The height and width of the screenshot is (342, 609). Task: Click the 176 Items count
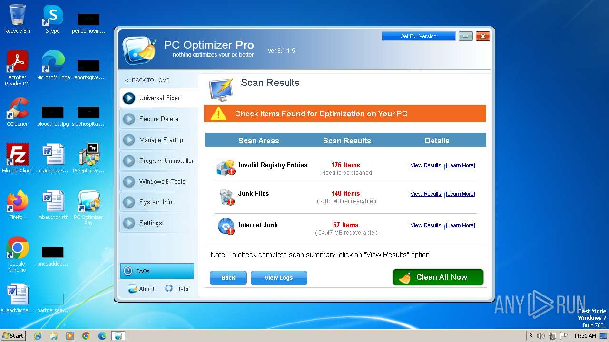click(x=346, y=165)
